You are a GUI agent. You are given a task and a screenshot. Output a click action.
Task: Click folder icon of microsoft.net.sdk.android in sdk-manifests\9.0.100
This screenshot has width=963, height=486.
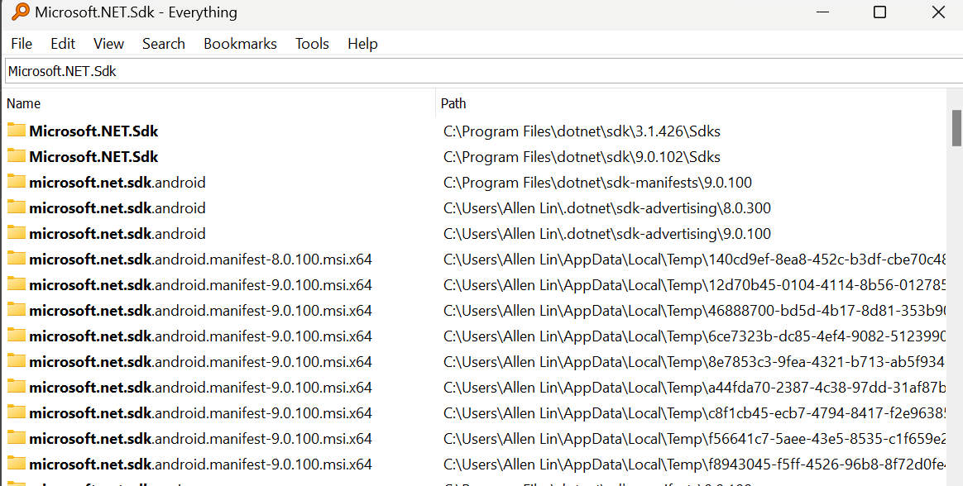coord(17,182)
